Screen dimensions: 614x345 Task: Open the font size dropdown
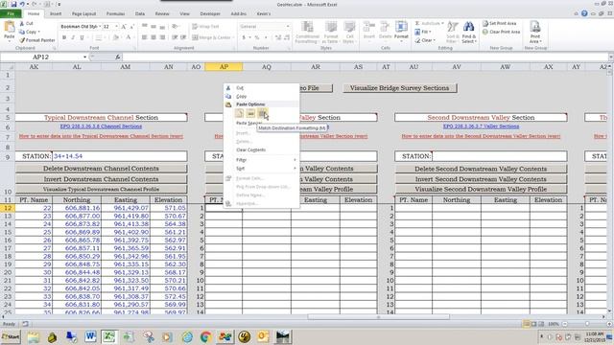[116, 27]
